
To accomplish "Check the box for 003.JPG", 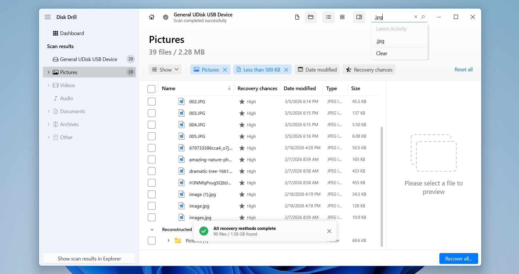I will coord(152,113).
